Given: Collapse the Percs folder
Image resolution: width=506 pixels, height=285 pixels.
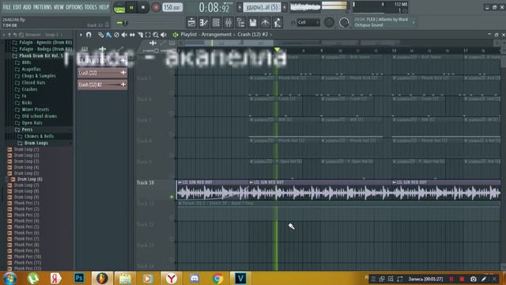Looking at the screenshot, I should pyautogui.click(x=25, y=130).
